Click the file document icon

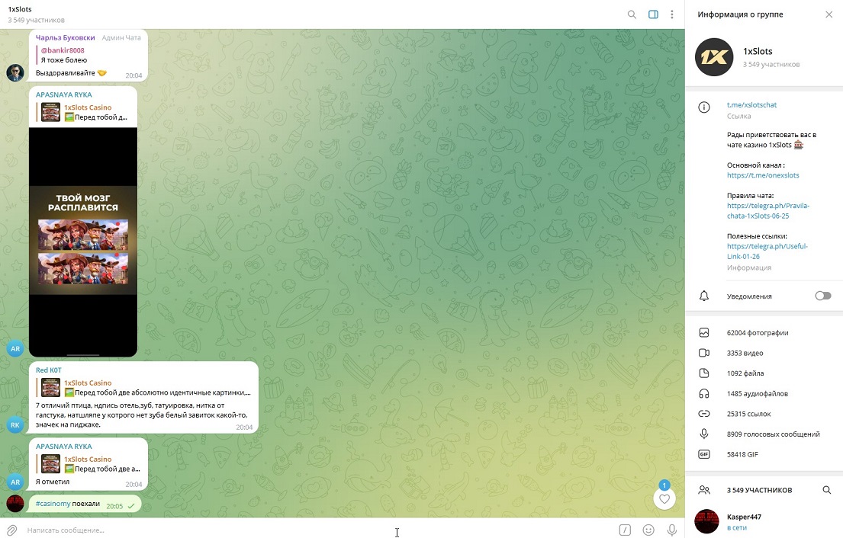(x=703, y=373)
